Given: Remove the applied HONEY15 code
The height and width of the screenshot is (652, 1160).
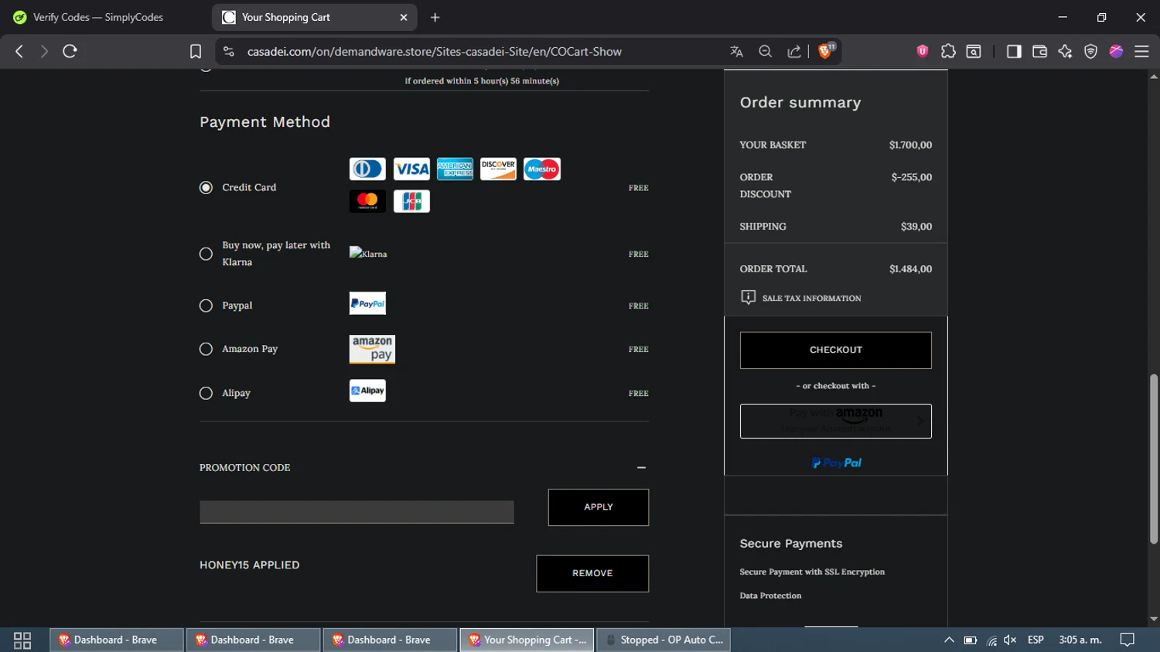Looking at the screenshot, I should pos(592,573).
